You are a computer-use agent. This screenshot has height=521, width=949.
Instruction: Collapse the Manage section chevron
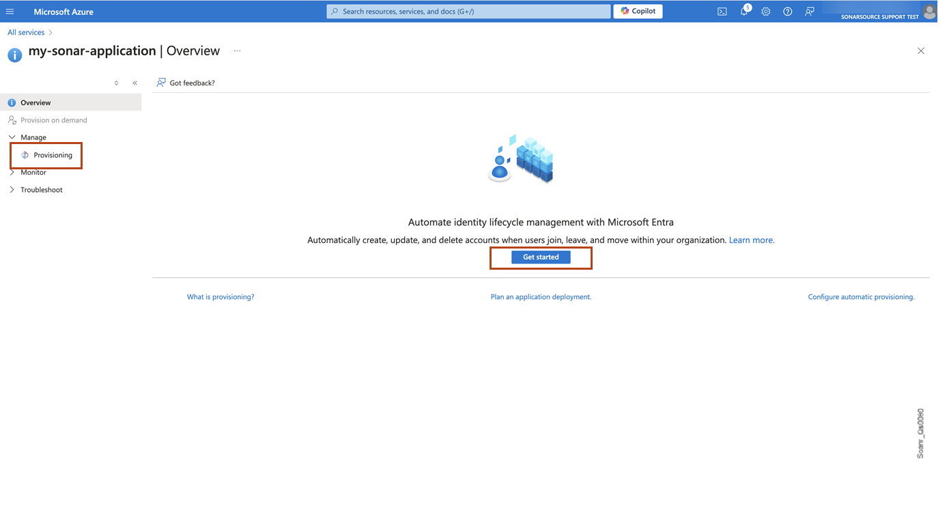12,137
